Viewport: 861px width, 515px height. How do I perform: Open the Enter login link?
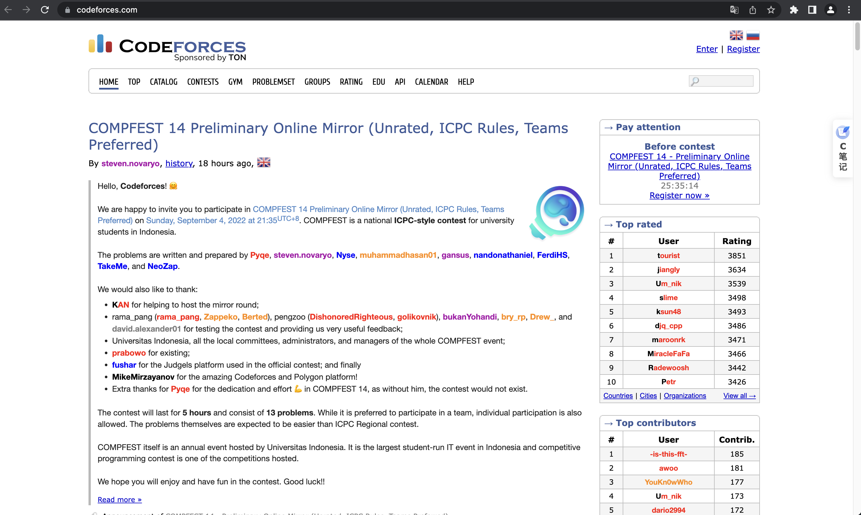[x=706, y=49]
